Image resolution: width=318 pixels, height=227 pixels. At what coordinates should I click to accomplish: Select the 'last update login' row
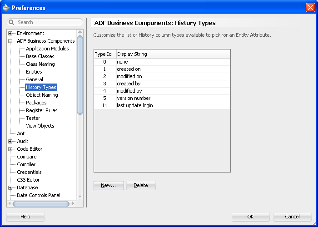pyautogui.click(x=162, y=106)
